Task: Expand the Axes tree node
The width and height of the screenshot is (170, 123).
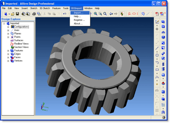Action: pos(8,30)
